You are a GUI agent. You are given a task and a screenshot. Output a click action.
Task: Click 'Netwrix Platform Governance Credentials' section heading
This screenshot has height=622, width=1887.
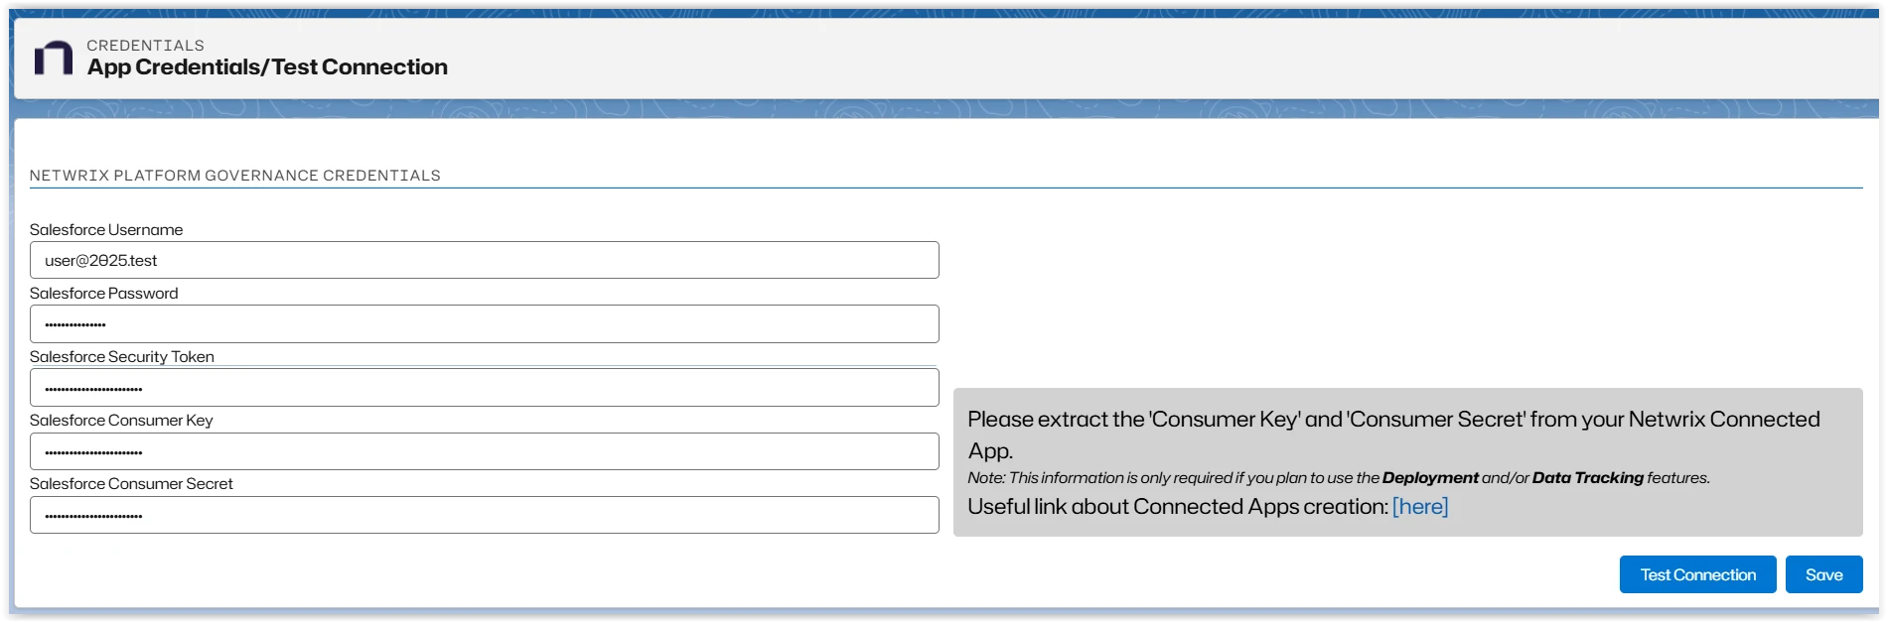pos(235,176)
